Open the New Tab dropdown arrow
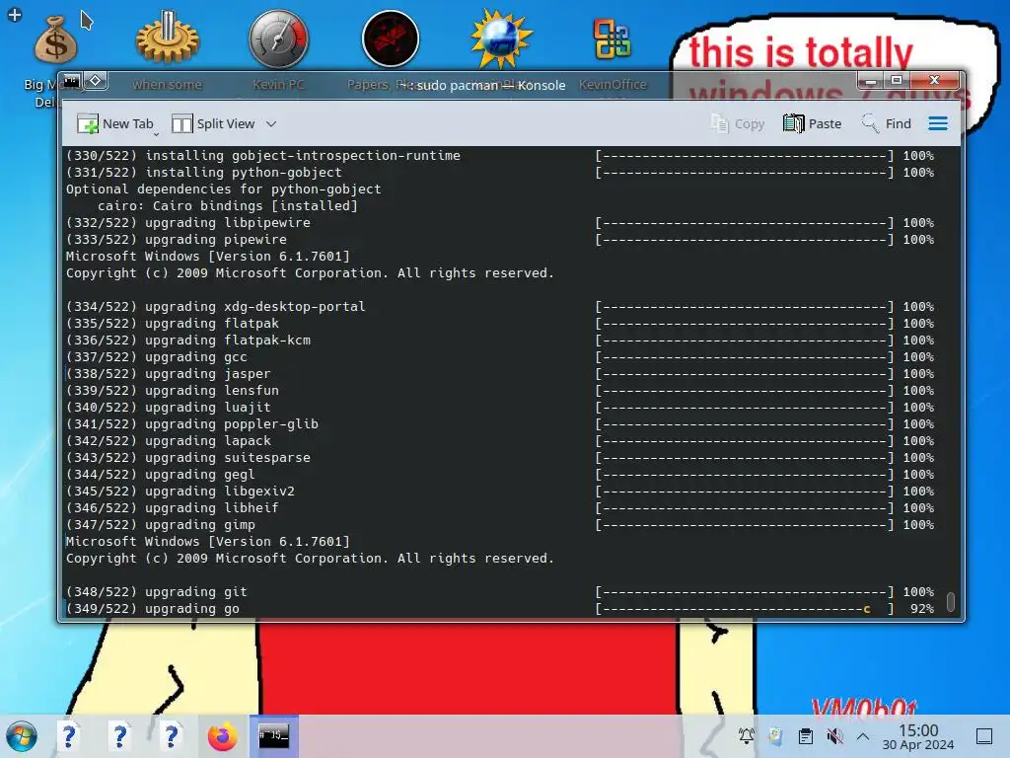The width and height of the screenshot is (1010, 758). click(156, 134)
